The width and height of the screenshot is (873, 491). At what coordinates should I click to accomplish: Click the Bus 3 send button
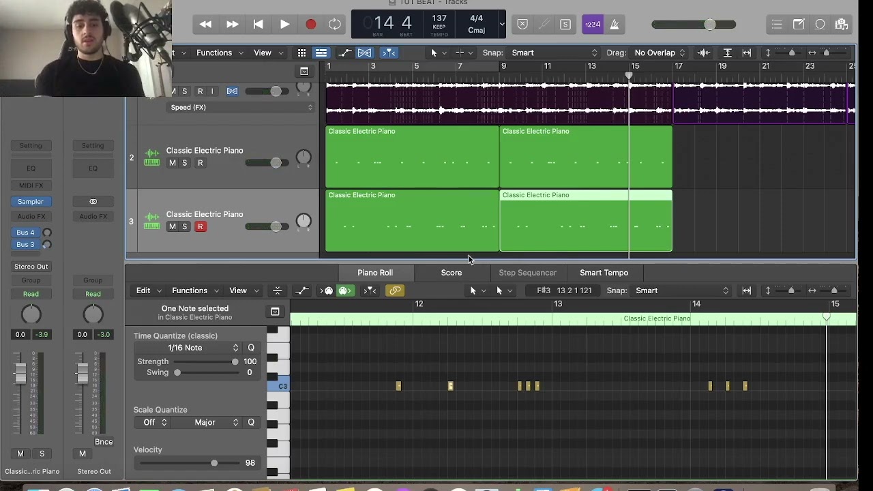click(25, 244)
